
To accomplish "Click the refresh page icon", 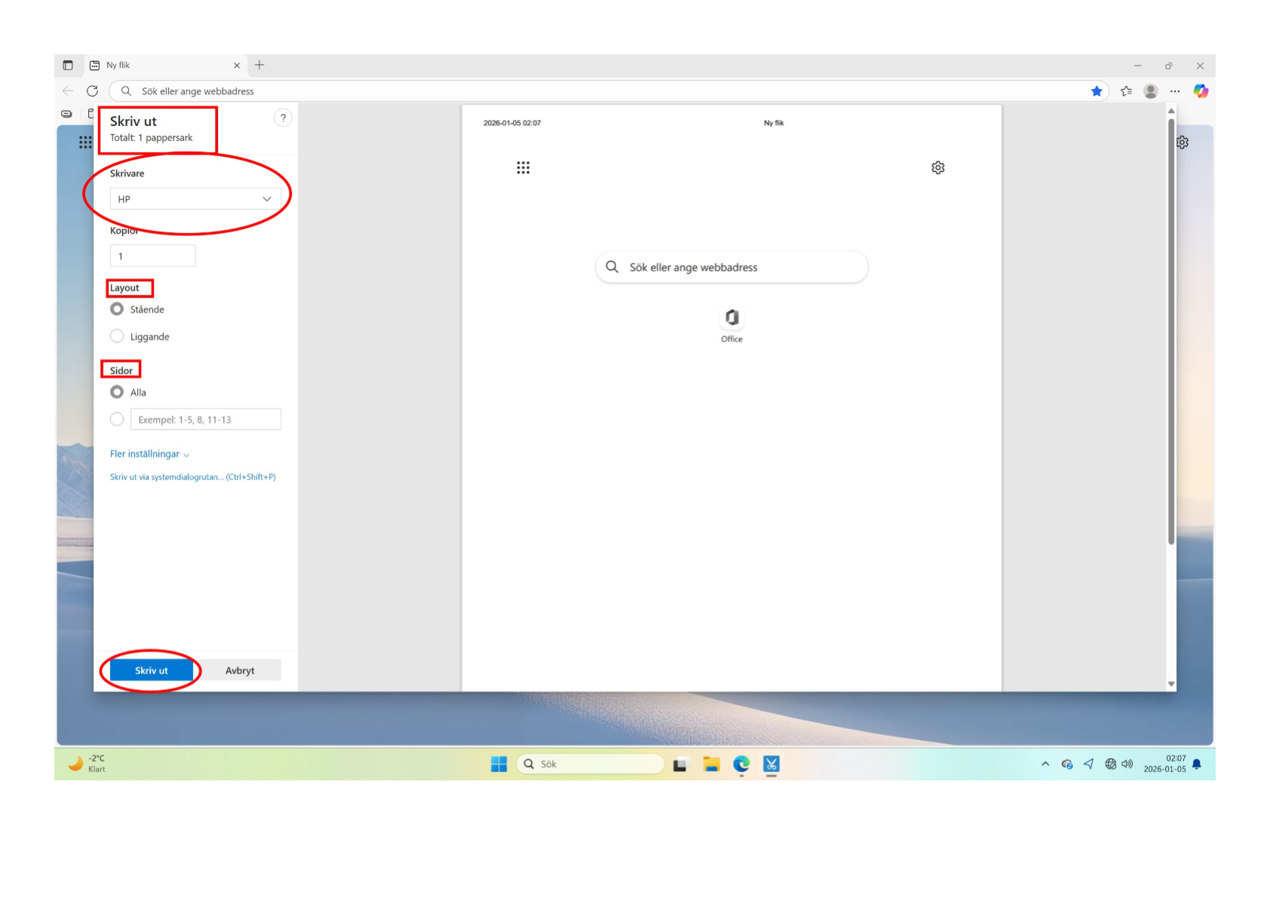I will tap(93, 91).
